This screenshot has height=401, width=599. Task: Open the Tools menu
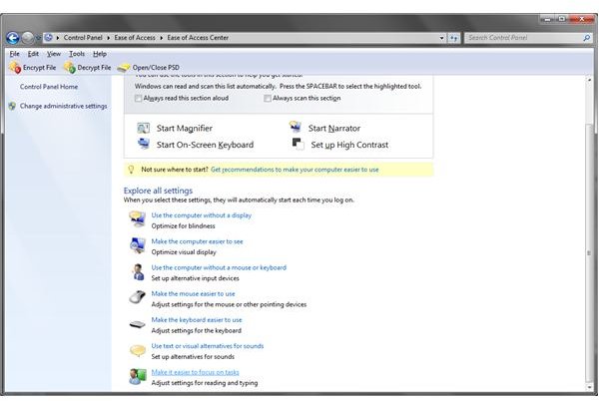coord(77,54)
